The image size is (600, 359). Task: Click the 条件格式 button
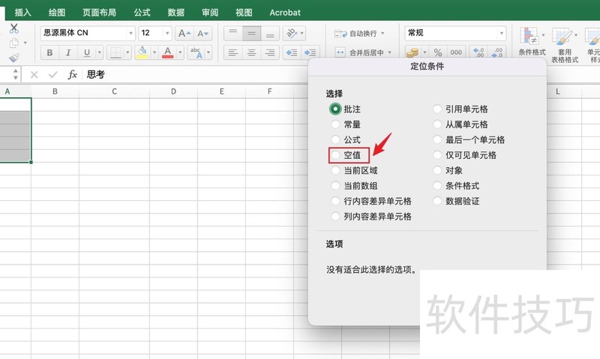532,41
